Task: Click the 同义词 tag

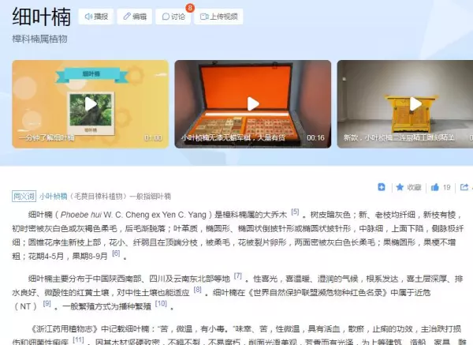Action: pos(24,197)
